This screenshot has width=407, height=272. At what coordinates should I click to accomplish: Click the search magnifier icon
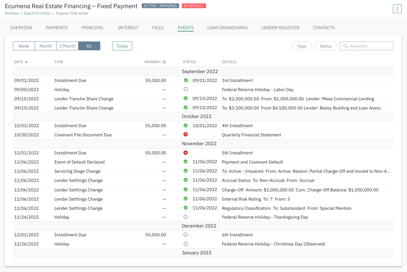[345, 46]
